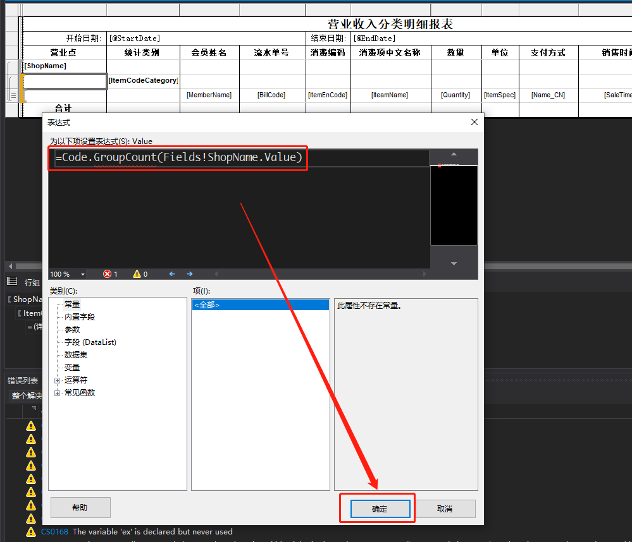Go to the previous issue with the left arrow
The width and height of the screenshot is (632, 542).
(172, 274)
